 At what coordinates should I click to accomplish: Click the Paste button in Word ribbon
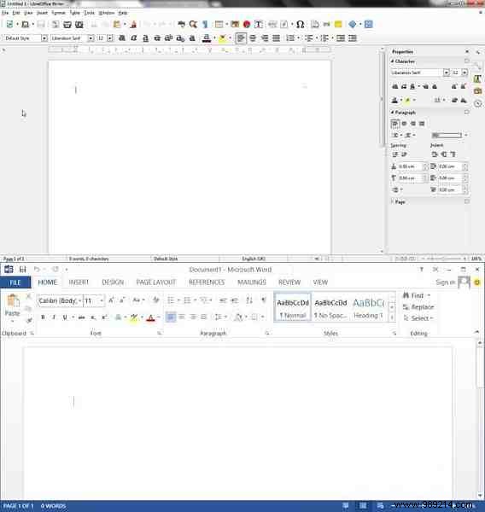click(x=13, y=307)
